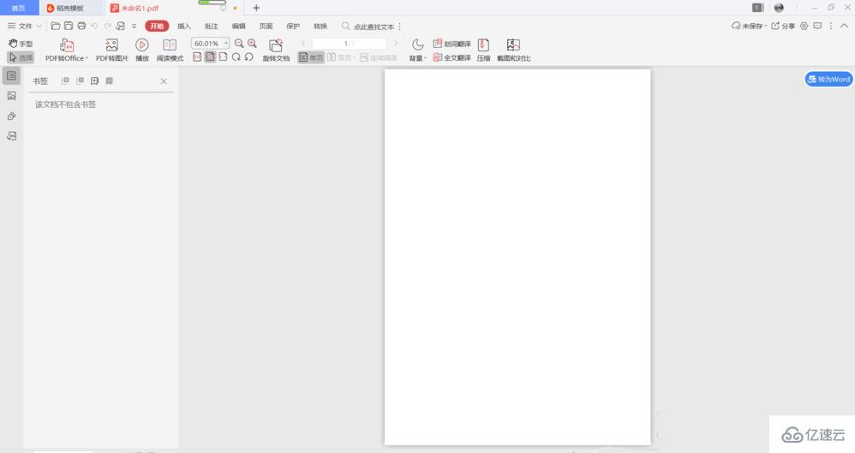Toggle 单页 single page view
This screenshot has height=453, width=855.
click(311, 57)
